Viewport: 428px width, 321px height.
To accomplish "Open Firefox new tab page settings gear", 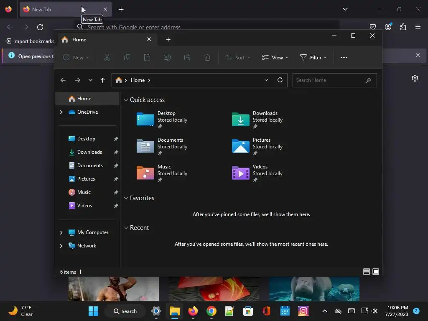I will 415,78.
